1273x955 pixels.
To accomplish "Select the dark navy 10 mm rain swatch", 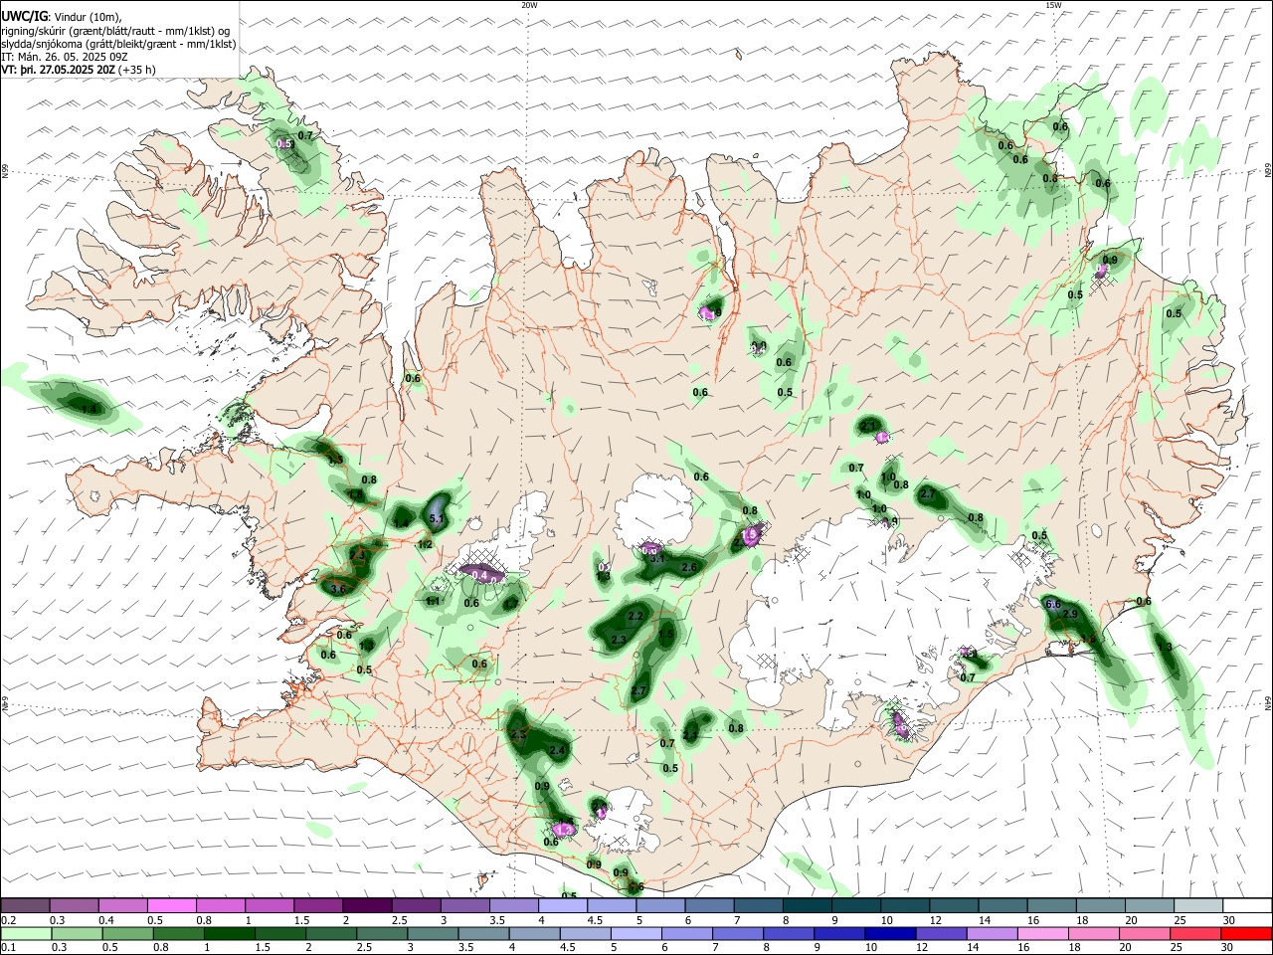I will click(x=890, y=933).
